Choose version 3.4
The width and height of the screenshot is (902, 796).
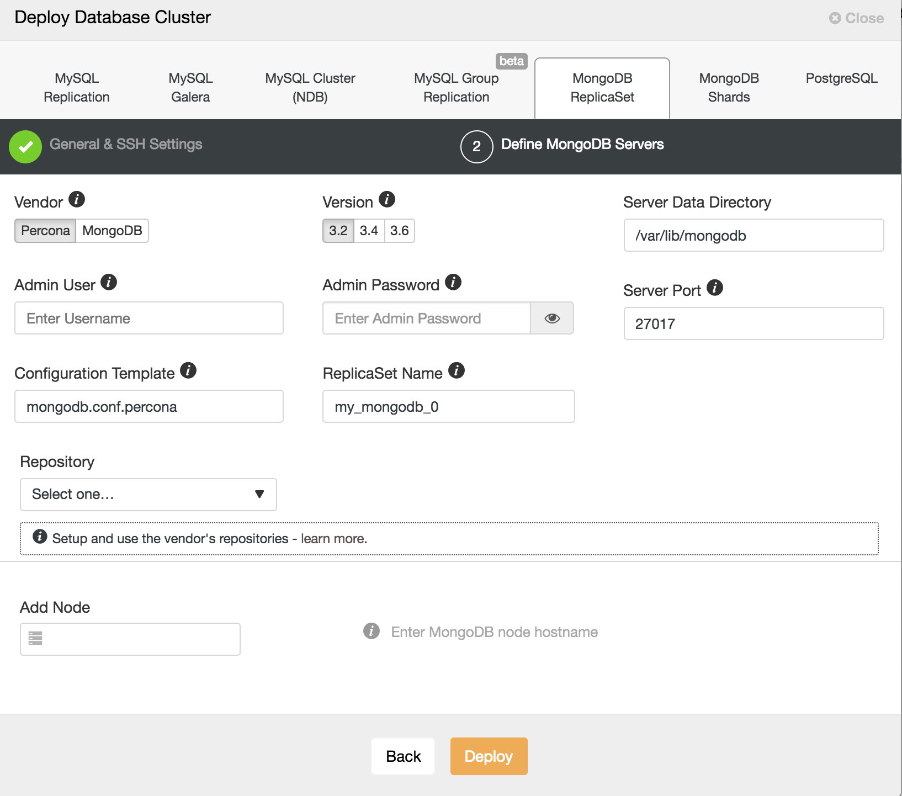click(x=369, y=231)
